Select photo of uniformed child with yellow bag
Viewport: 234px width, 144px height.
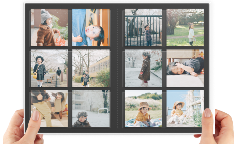[x=49, y=68]
